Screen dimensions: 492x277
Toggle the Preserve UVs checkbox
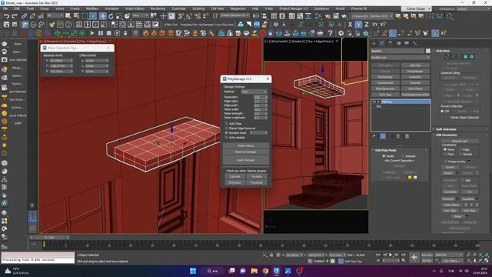pos(446,162)
